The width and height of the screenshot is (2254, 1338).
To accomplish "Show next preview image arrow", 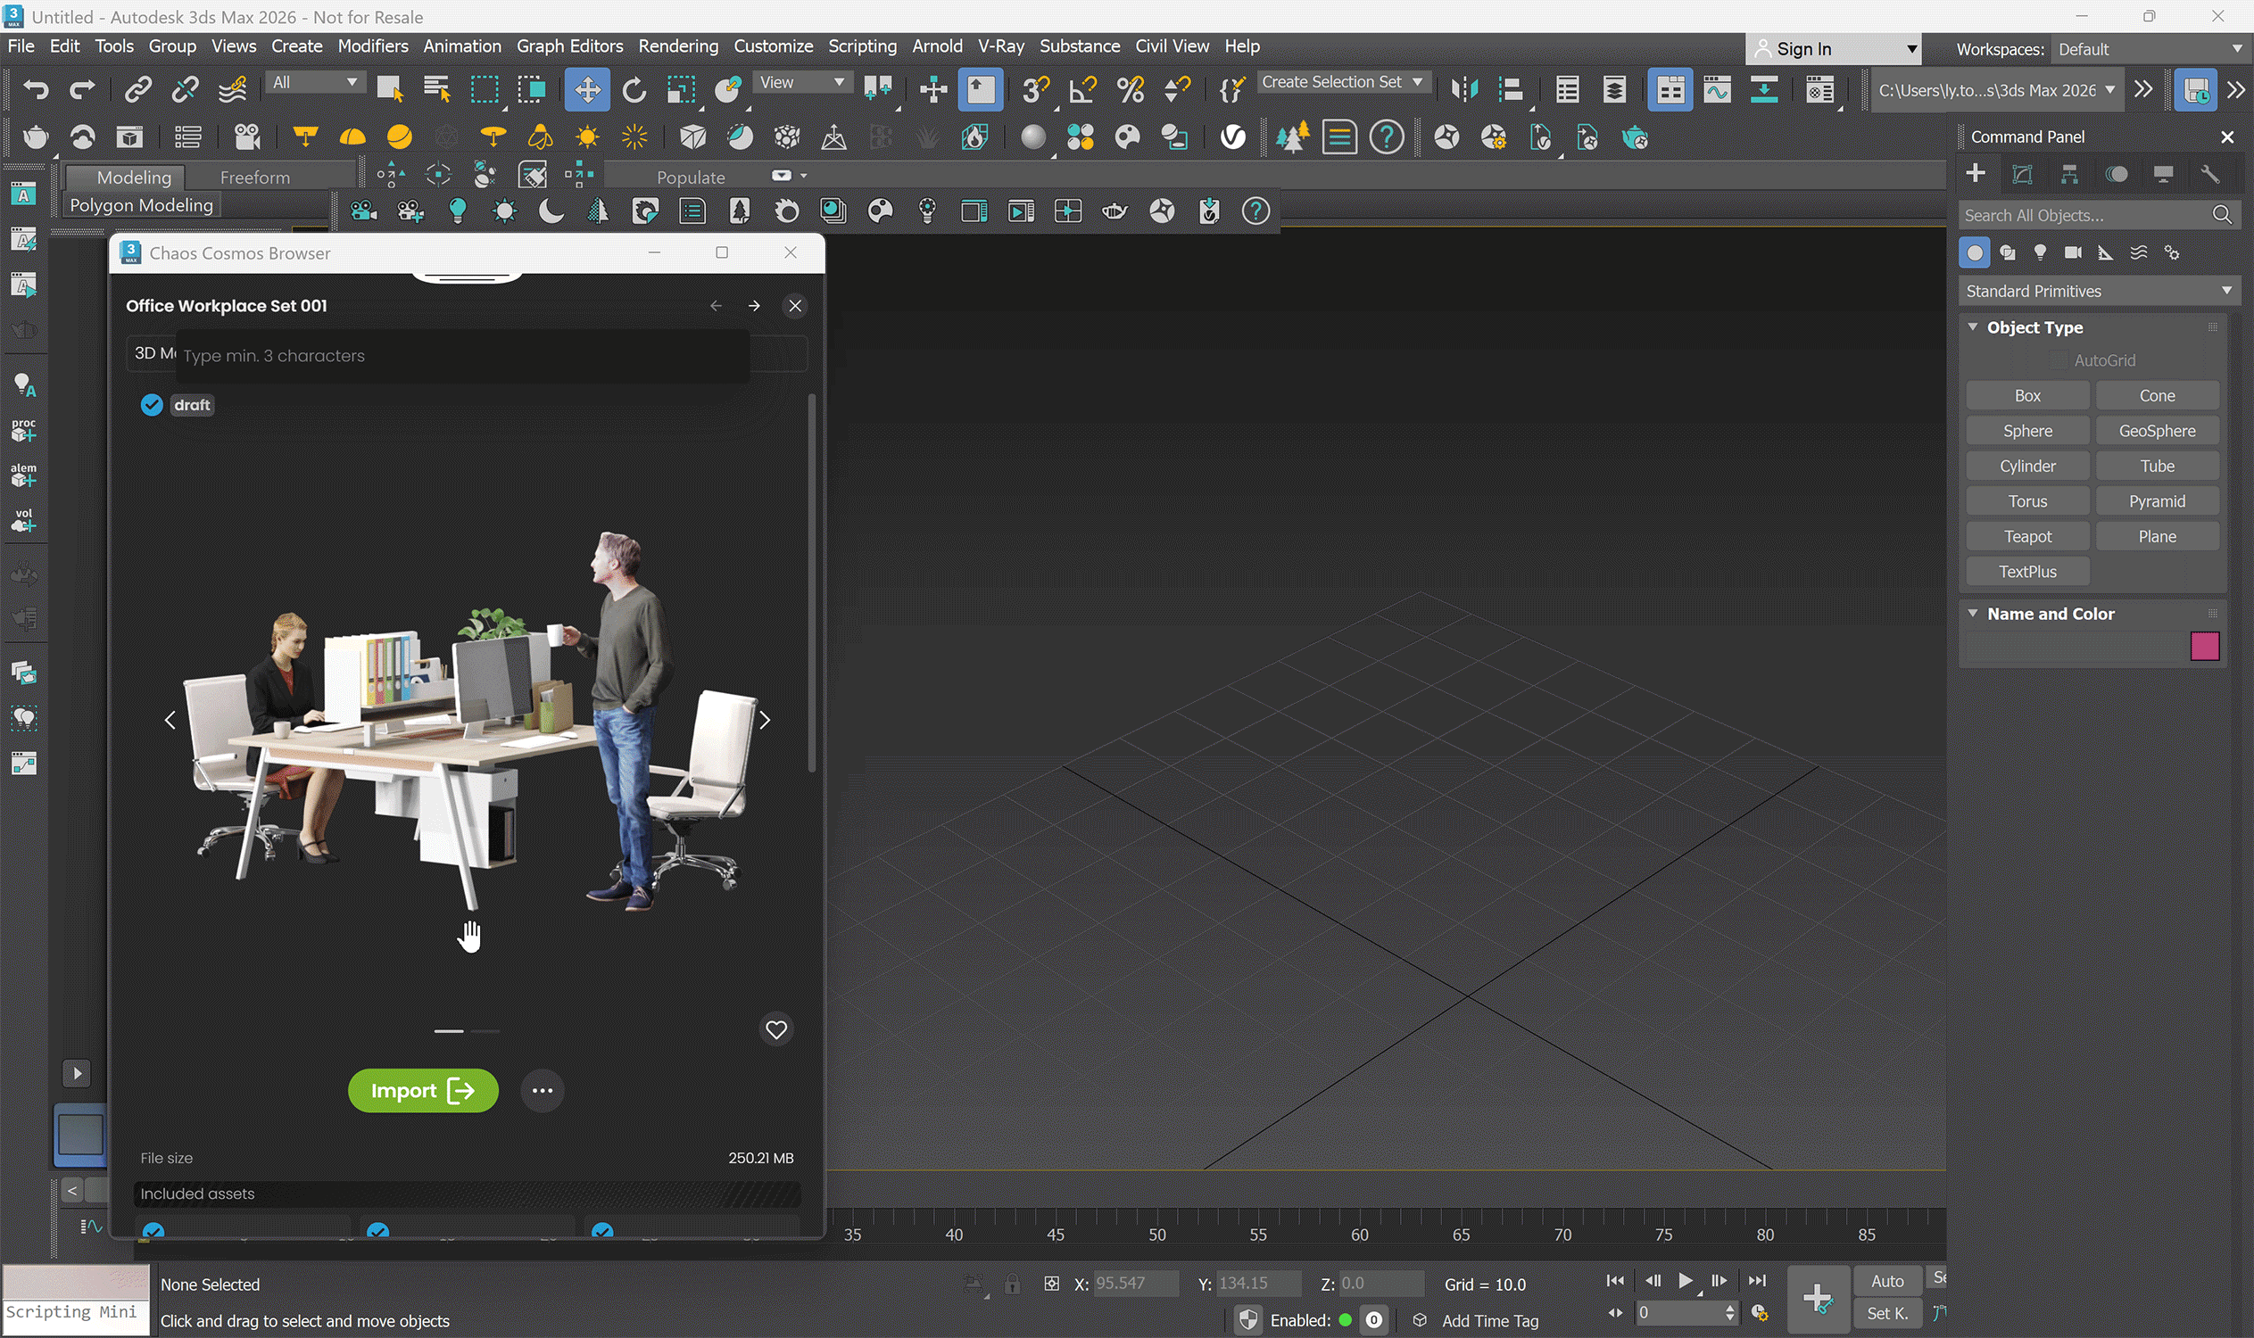I will pyautogui.click(x=764, y=721).
